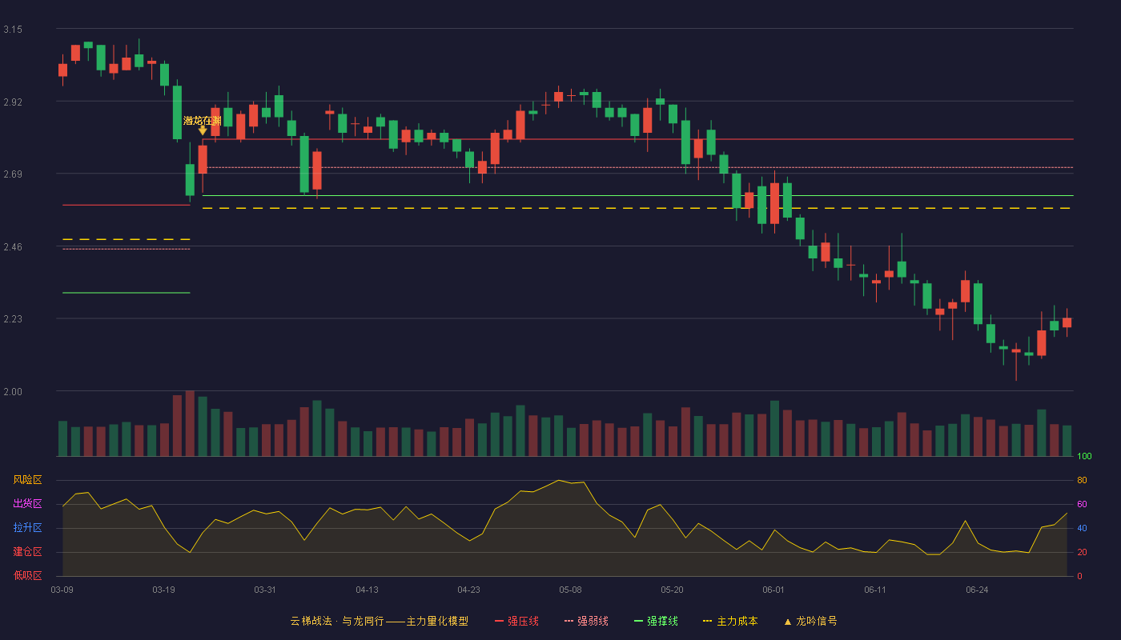Click the chart title 云梯战法 · 与龙同行——主力量化模型
1121x640 pixels.
(379, 621)
